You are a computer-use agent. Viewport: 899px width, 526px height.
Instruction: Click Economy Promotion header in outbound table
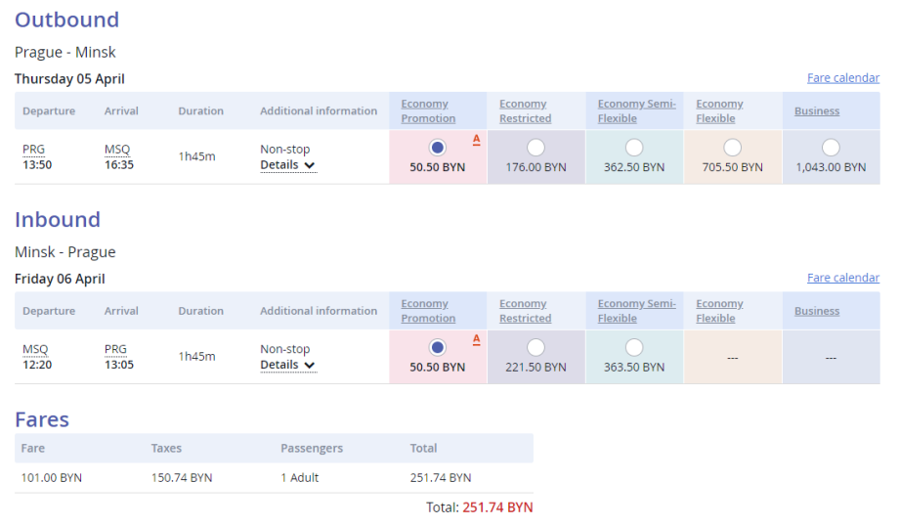(x=427, y=110)
